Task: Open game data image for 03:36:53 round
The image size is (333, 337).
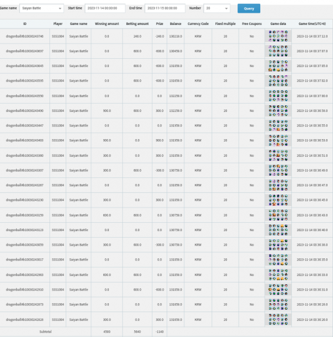Action: click(278, 140)
